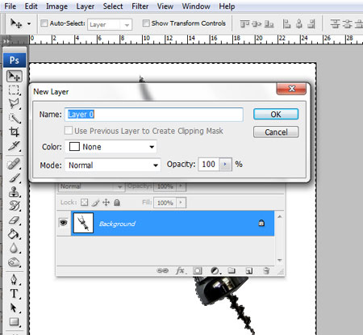
Task: Enable the Auto-Select checkbox
Action: pos(44,23)
